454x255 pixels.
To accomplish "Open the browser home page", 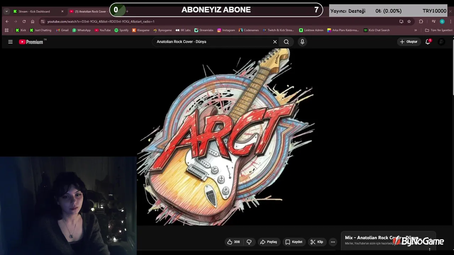I will (x=33, y=21).
